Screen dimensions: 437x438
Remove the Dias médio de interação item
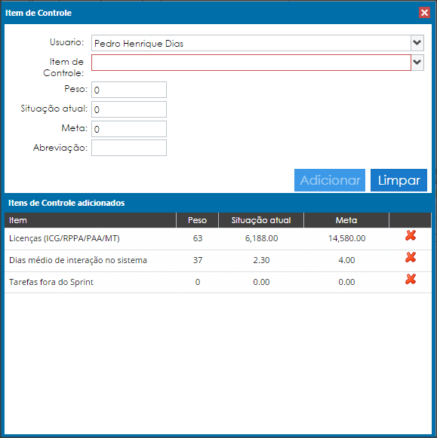click(x=411, y=257)
